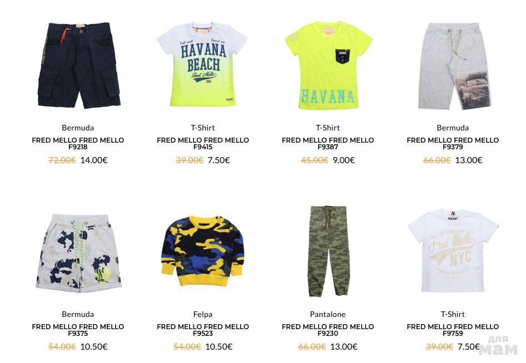526x363 pixels.
Task: Open the green camo Pantalone image
Action: [x=328, y=251]
